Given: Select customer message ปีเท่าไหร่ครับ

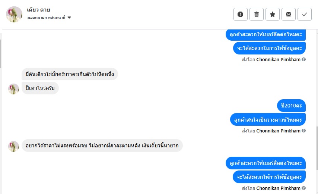Looking at the screenshot, I should pyautogui.click(x=40, y=88).
